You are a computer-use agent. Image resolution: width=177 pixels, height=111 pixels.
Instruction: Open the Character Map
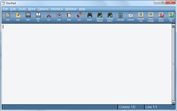point(141,17)
